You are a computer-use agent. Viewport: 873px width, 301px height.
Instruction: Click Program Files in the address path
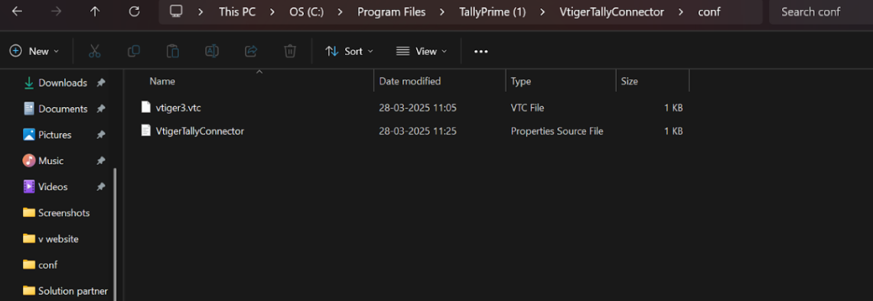tap(392, 11)
